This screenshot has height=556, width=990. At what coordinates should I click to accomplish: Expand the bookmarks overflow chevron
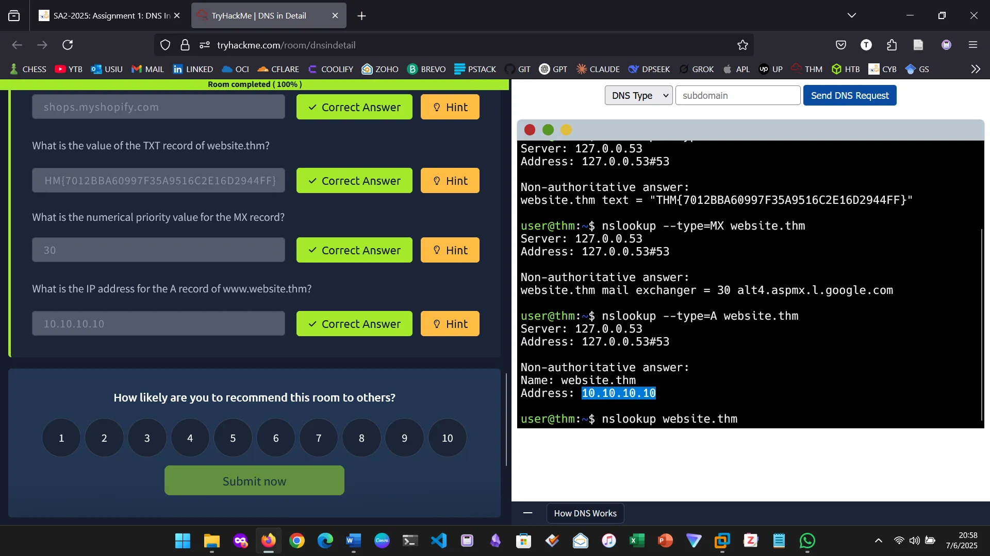[976, 68]
